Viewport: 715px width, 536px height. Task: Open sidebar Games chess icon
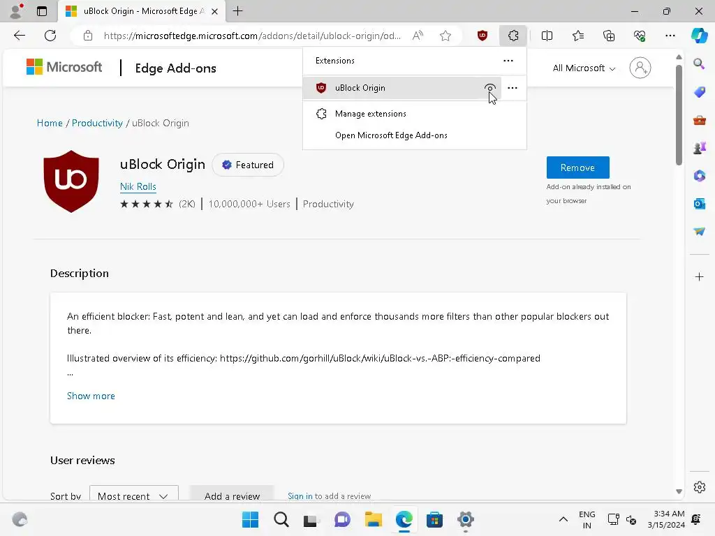(x=699, y=148)
